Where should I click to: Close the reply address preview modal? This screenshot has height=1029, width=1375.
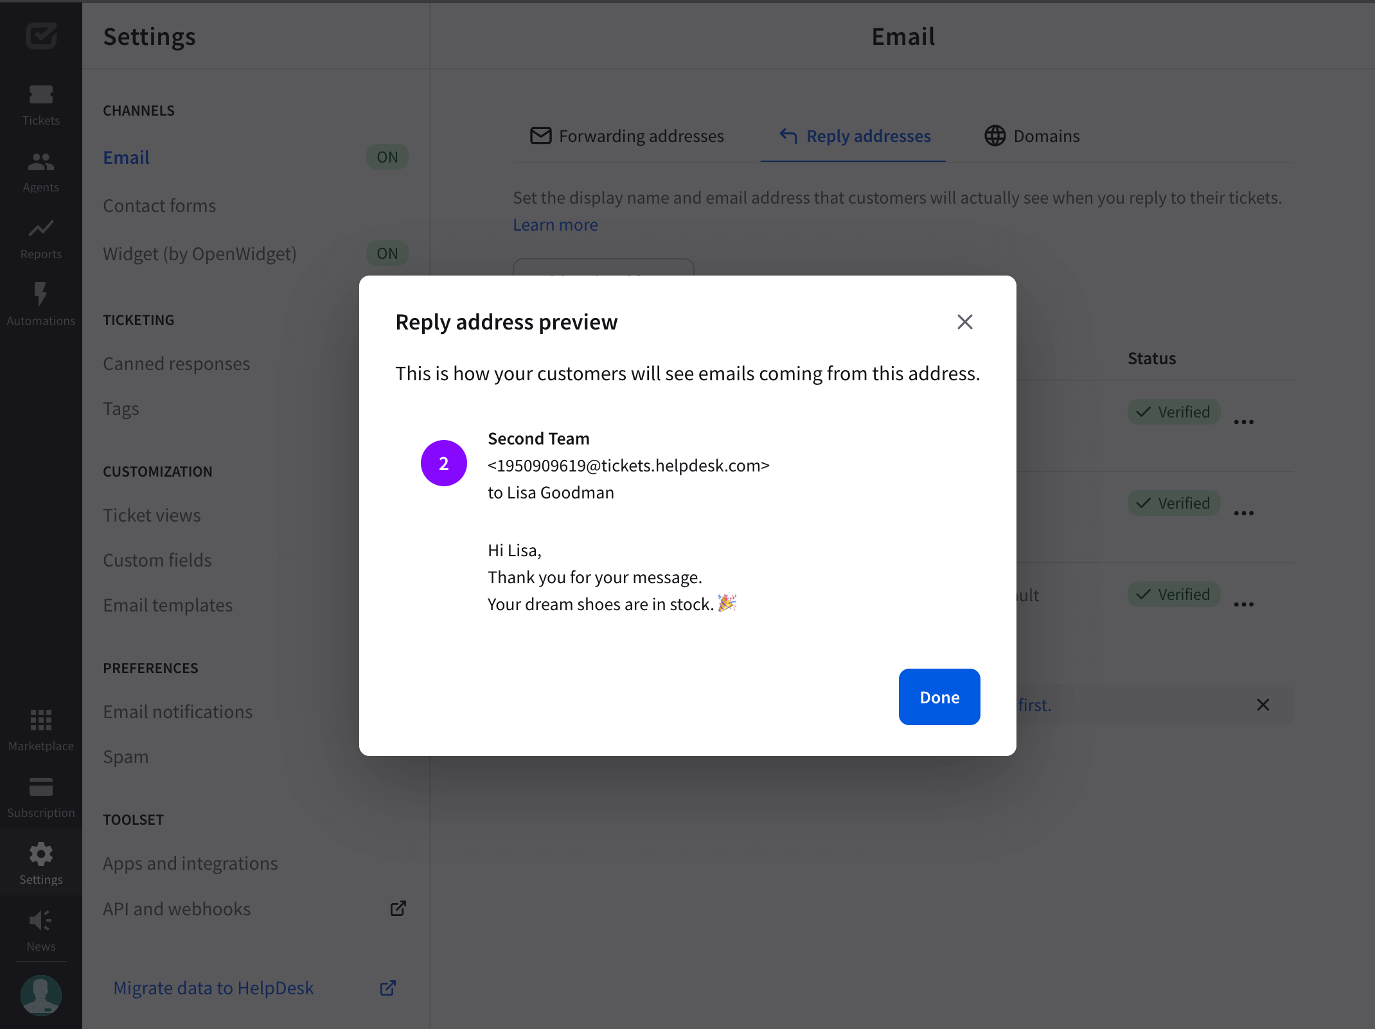point(964,321)
